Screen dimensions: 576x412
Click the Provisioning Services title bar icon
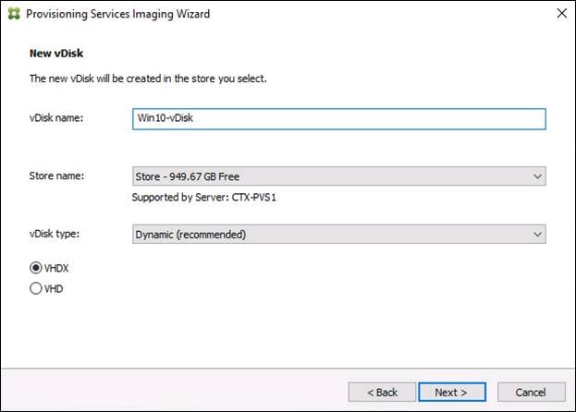pos(13,14)
